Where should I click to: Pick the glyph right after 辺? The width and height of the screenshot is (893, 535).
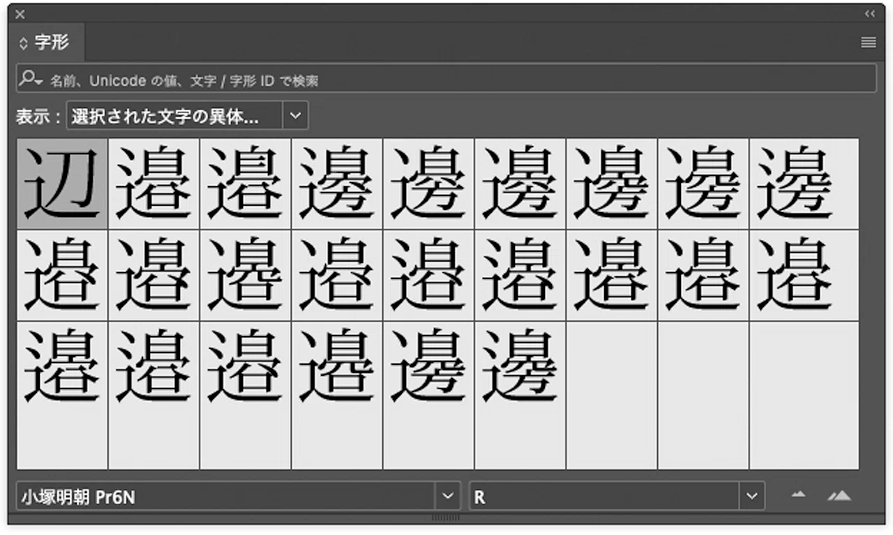153,183
